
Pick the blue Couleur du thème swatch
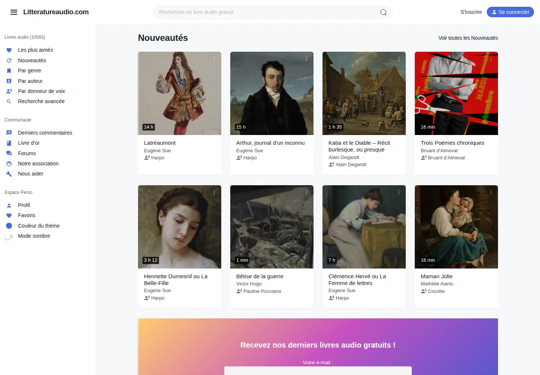(x=9, y=226)
